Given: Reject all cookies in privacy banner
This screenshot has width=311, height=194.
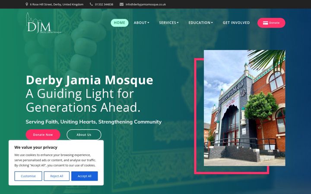Looking at the screenshot, I should [x=57, y=176].
